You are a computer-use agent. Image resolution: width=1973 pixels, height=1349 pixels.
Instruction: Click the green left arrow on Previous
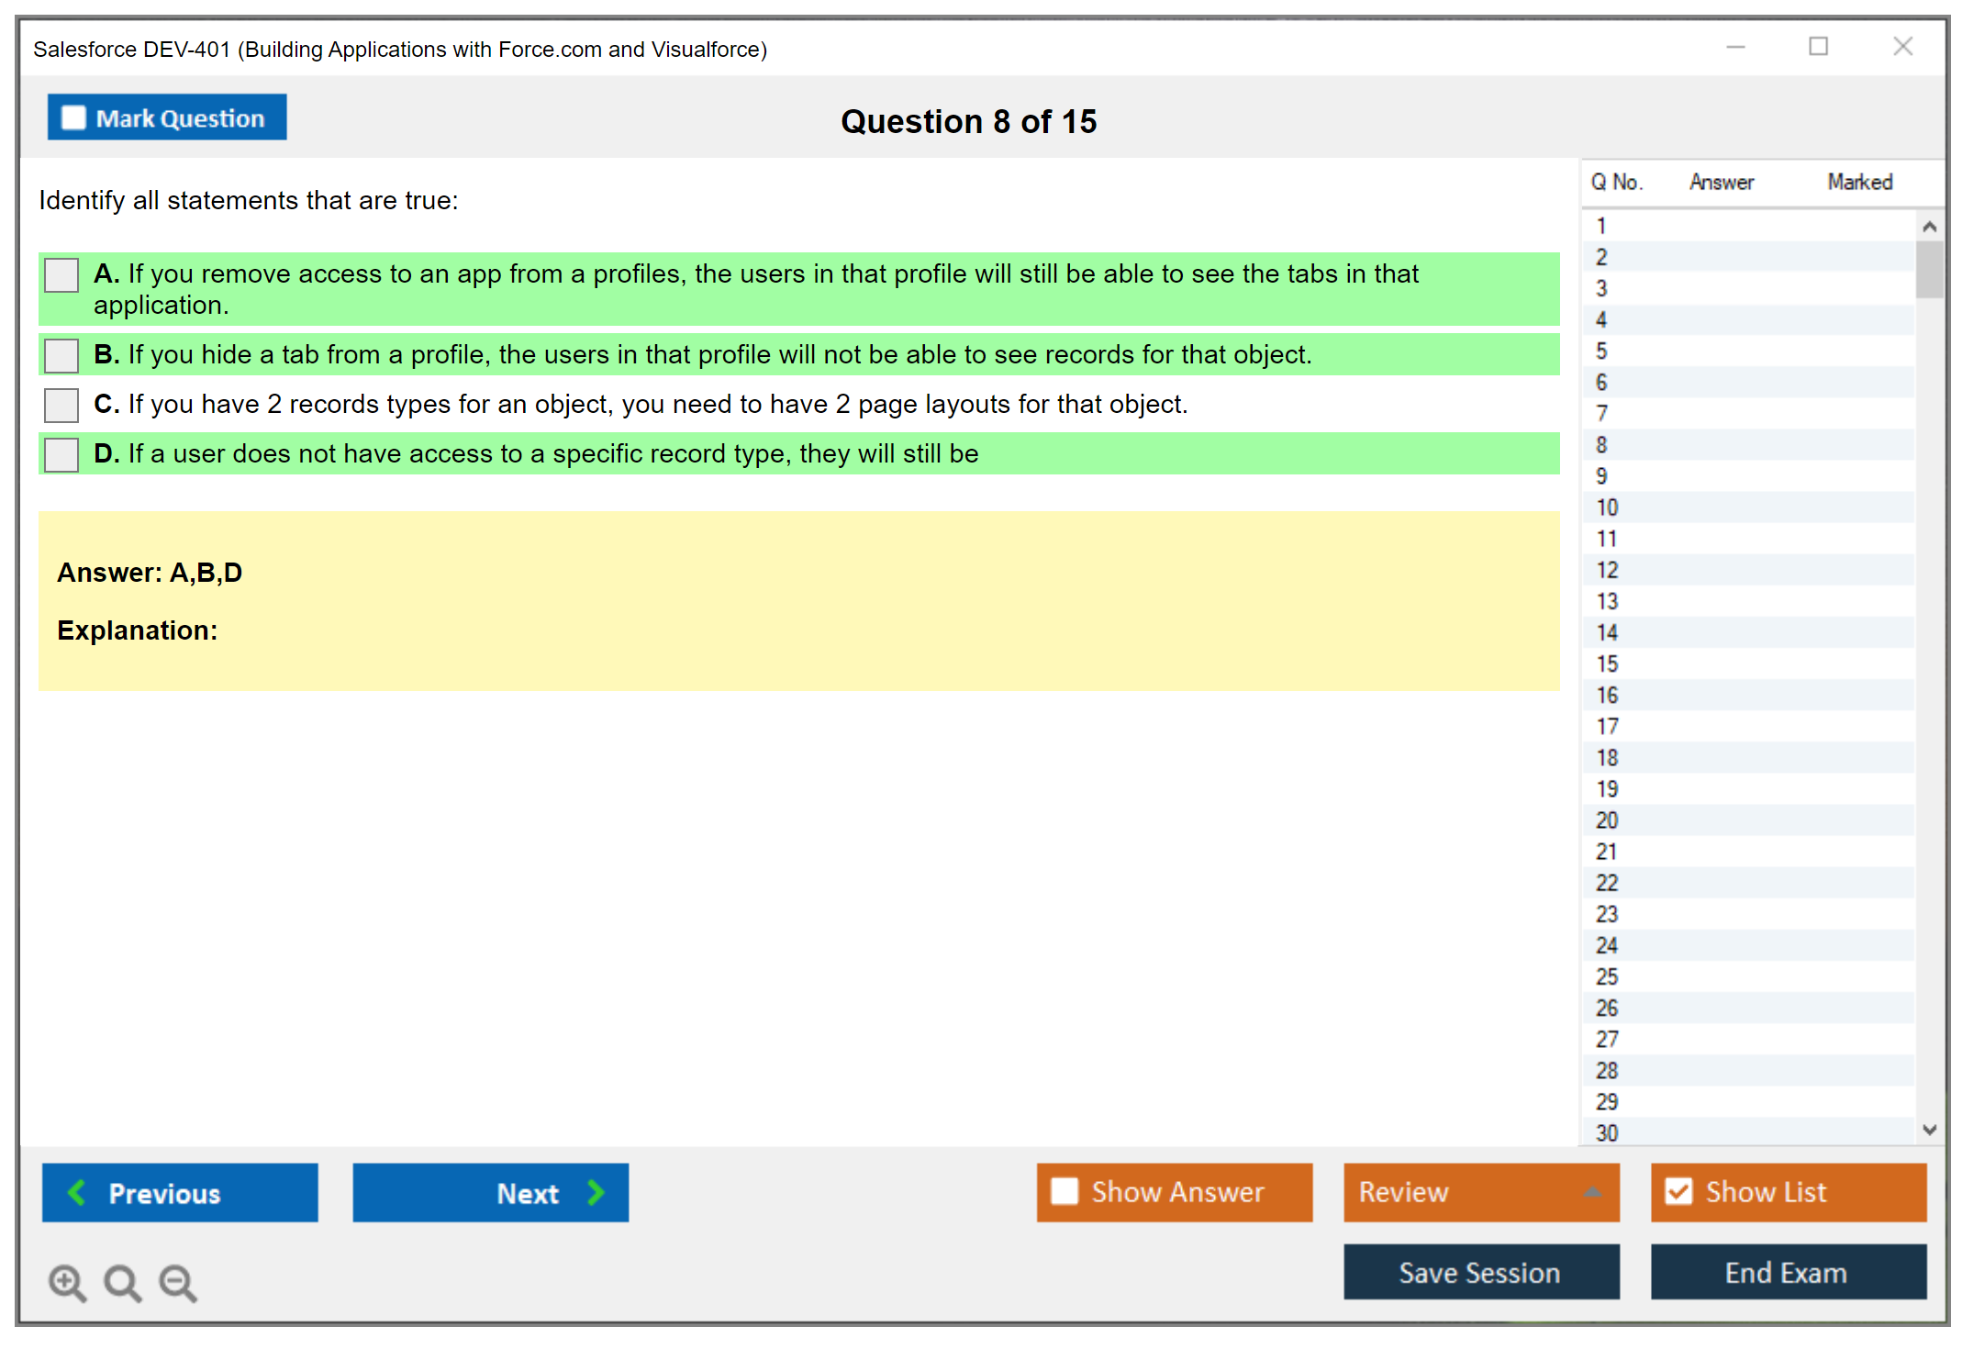pos(77,1192)
